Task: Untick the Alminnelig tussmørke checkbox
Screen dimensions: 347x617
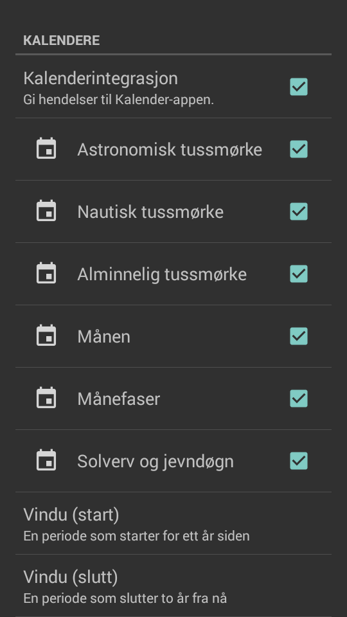Action: tap(299, 274)
